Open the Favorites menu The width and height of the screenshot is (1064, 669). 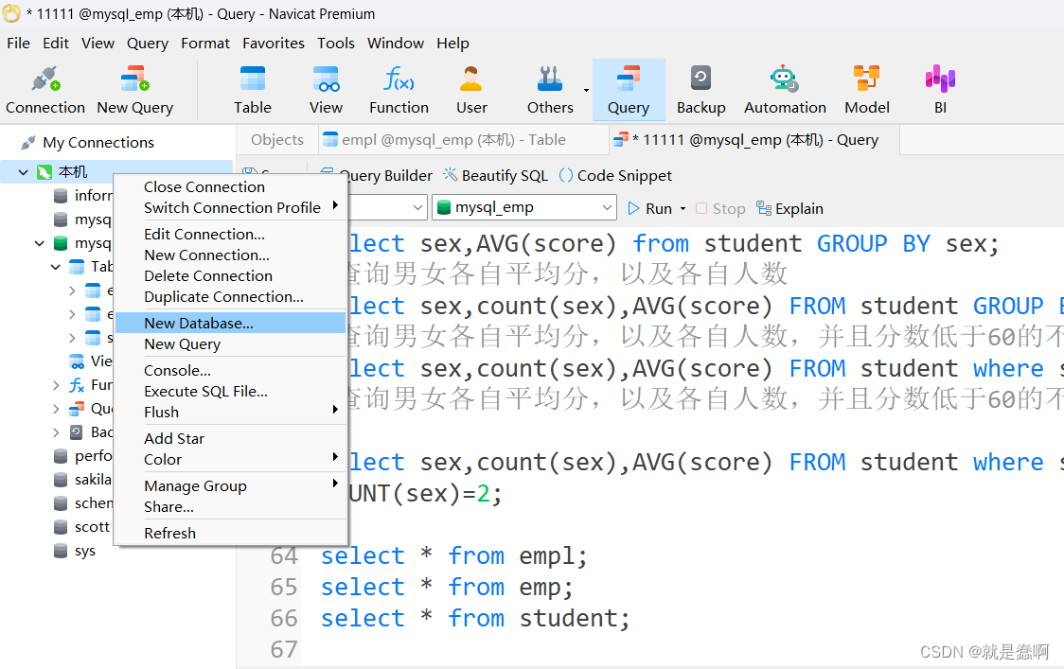coord(274,44)
